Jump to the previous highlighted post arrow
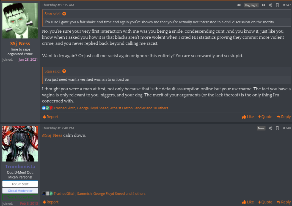This screenshot has height=206, width=292. [239, 5]
